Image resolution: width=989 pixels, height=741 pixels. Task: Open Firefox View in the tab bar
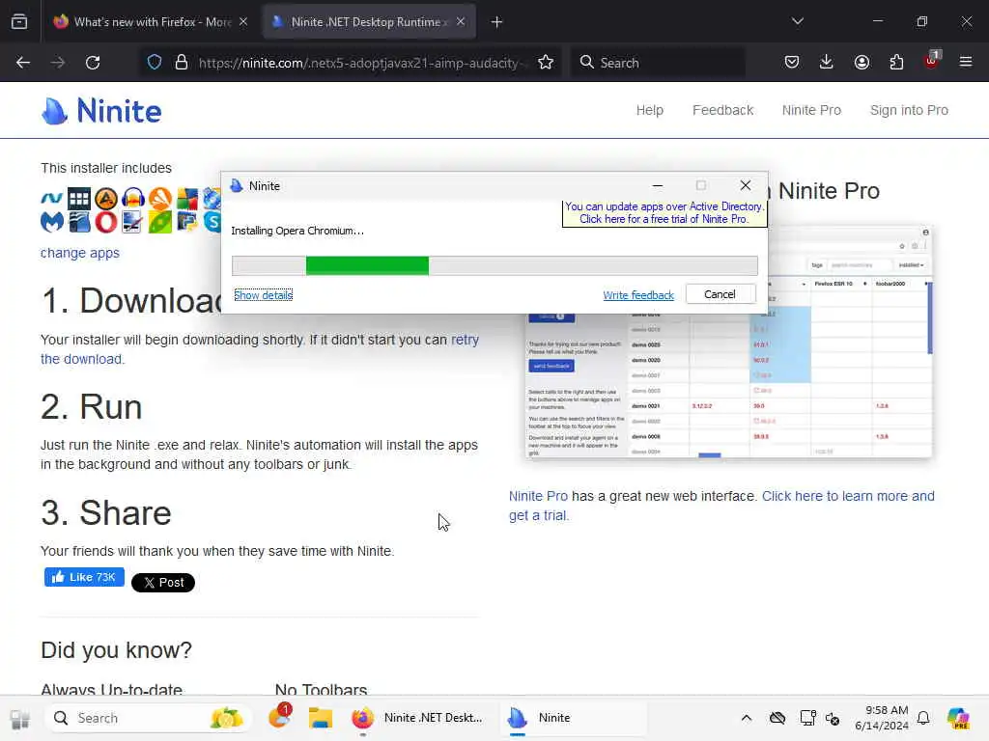(19, 22)
